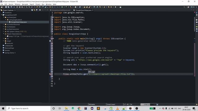198x111 pixels.
Task: Collapse all in Project Explorer
Action: [x=32, y=10]
